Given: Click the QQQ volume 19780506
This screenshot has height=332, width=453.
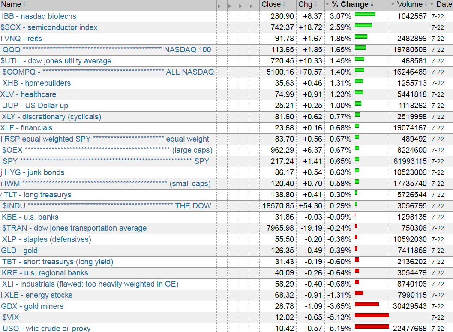Looking at the screenshot, I should click(x=410, y=50).
